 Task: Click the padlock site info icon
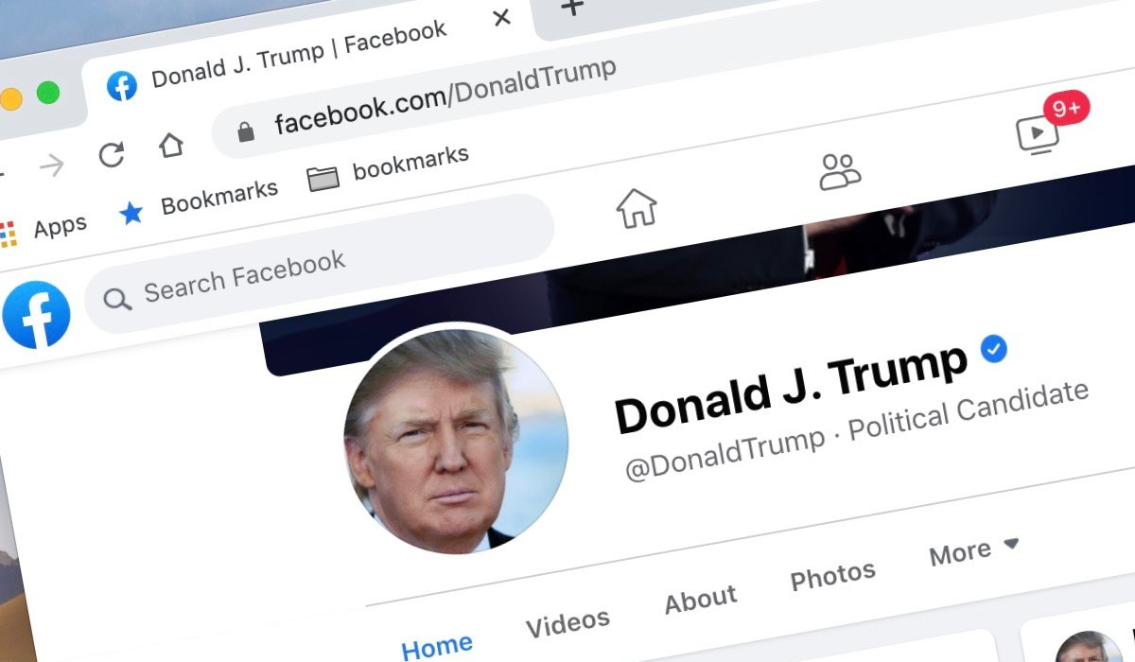246,131
